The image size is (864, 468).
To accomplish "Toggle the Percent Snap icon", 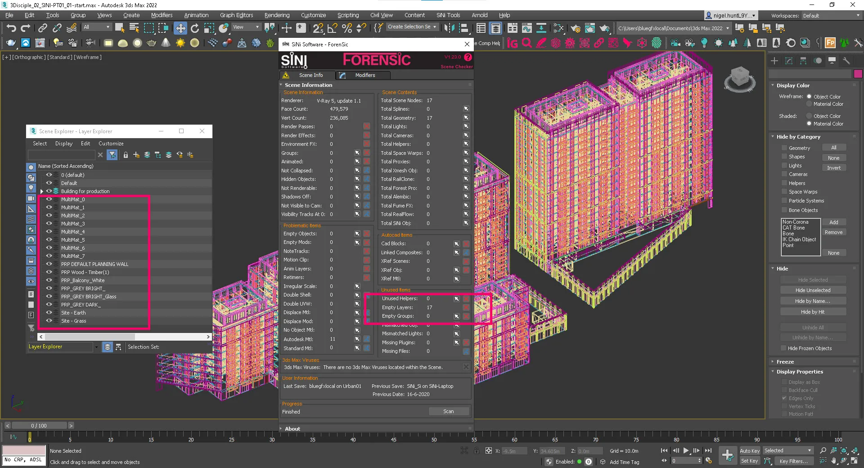I will 346,28.
